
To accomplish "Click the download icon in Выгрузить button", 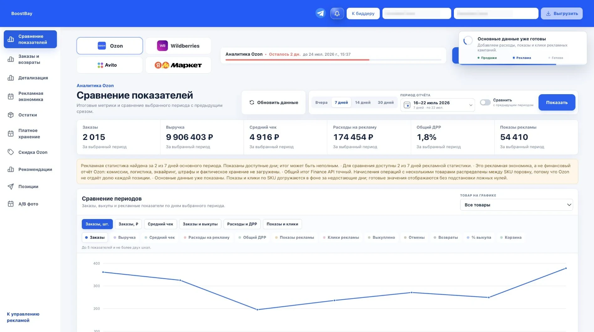I will [x=548, y=13].
